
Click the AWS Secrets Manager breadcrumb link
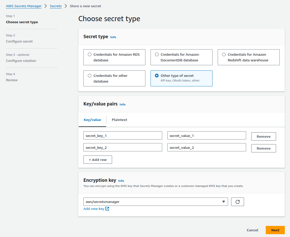24,6
